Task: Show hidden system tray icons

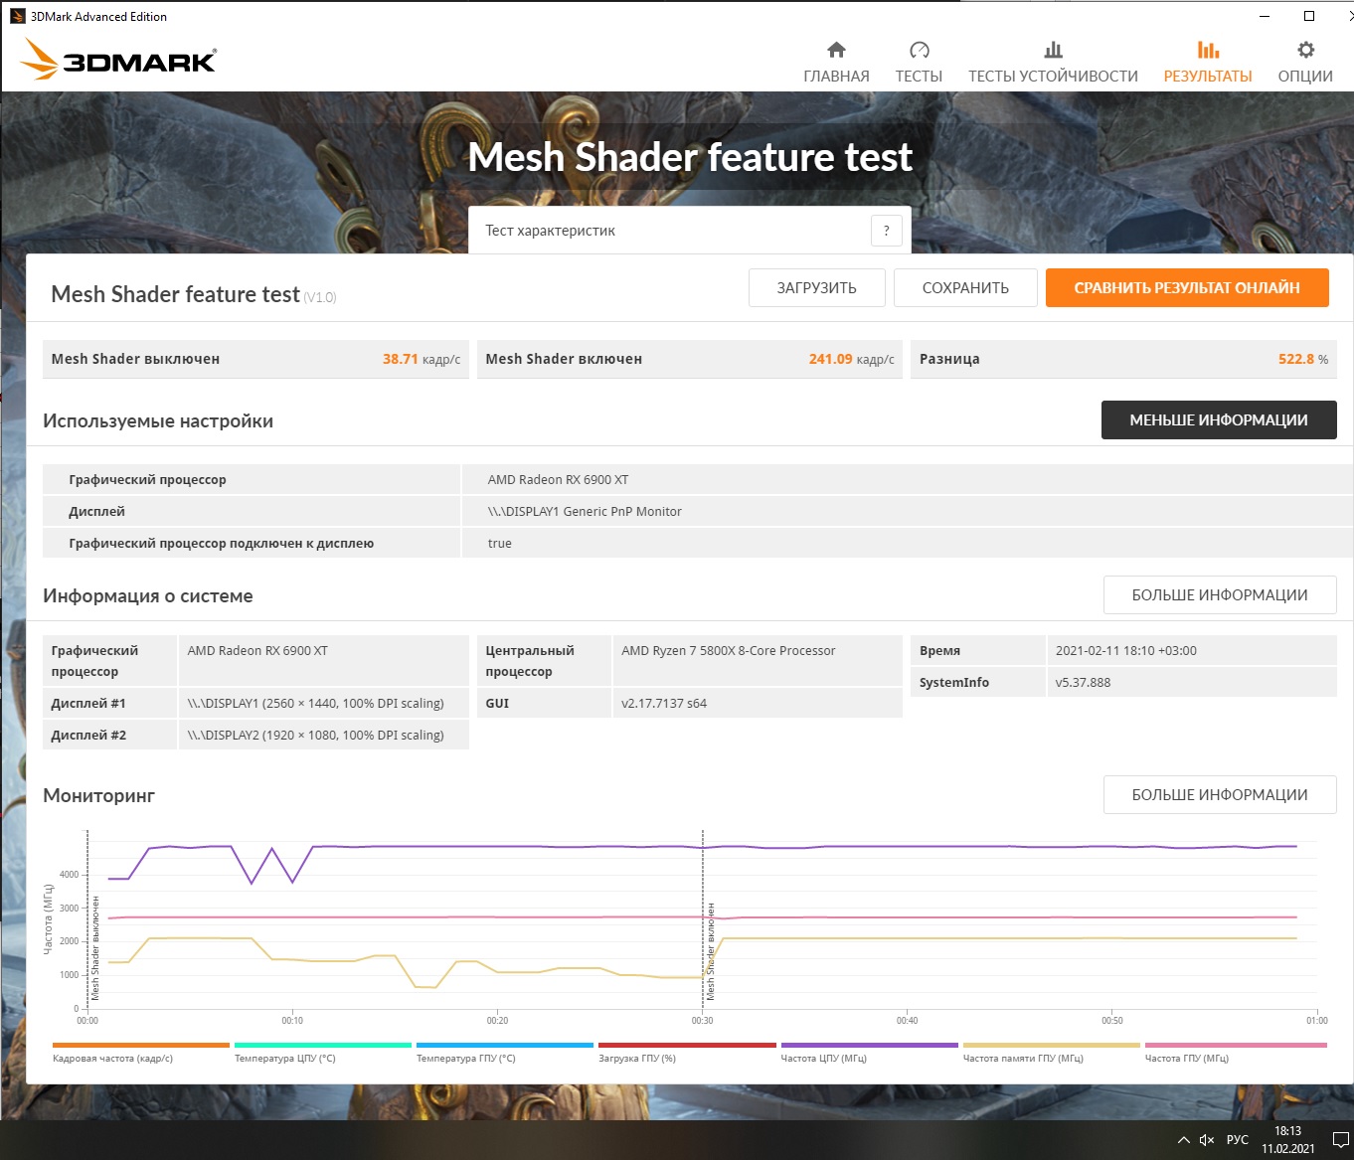Action: (1183, 1140)
